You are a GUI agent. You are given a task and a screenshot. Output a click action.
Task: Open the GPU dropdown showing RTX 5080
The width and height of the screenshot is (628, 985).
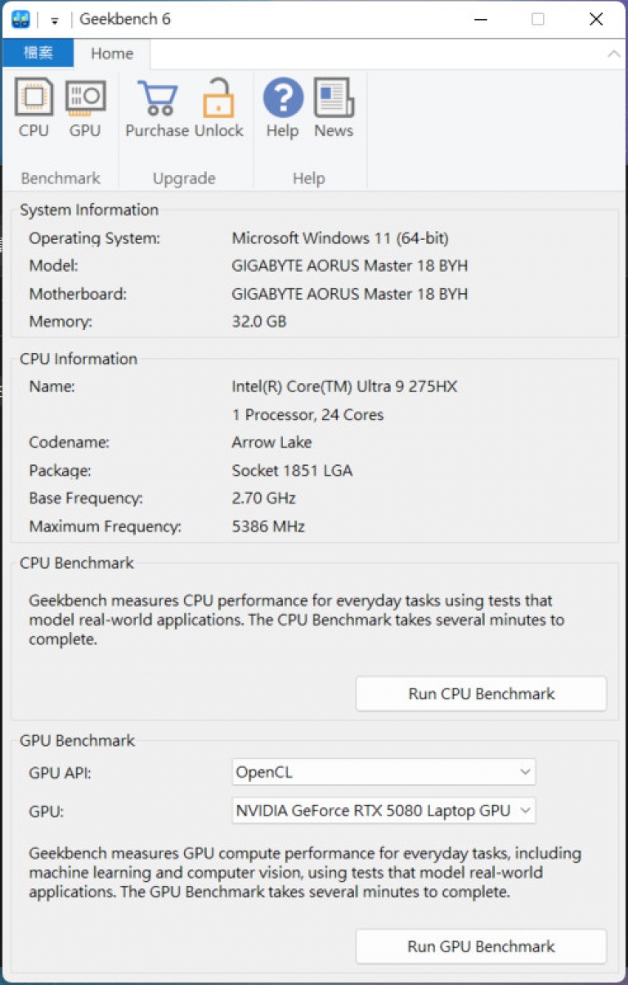[x=384, y=811]
